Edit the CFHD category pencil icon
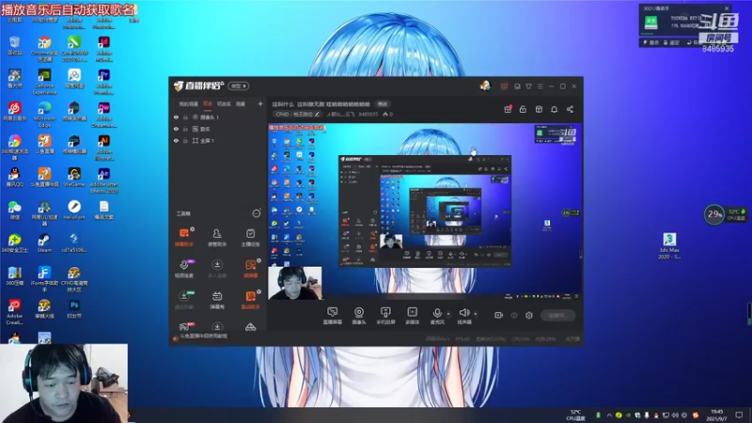752x423 pixels. click(x=317, y=114)
